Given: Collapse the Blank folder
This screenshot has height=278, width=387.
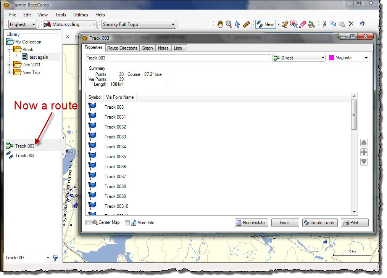Looking at the screenshot, I should click(10, 49).
